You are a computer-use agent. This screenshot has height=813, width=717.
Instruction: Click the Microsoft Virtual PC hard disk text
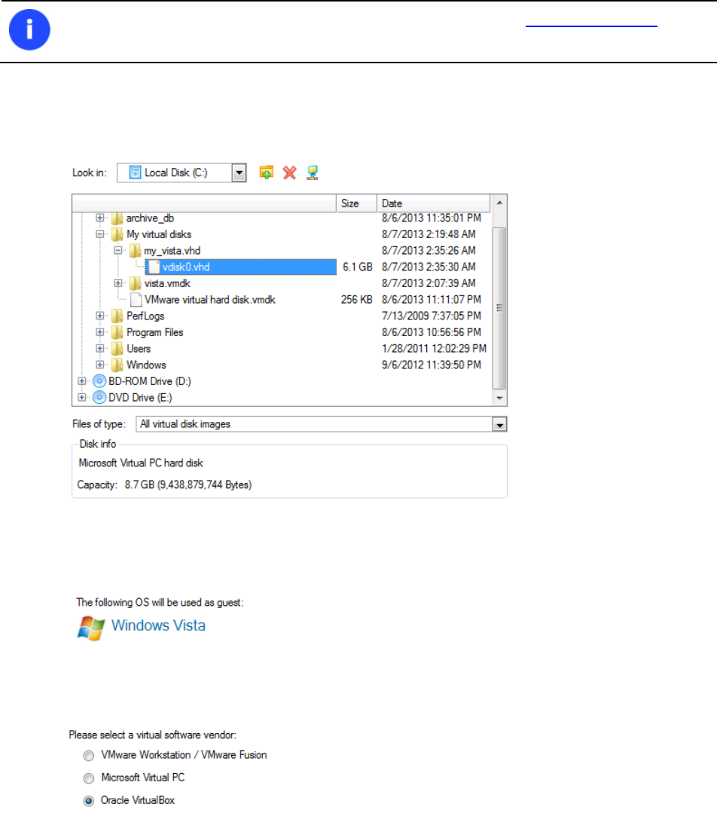pyautogui.click(x=141, y=463)
